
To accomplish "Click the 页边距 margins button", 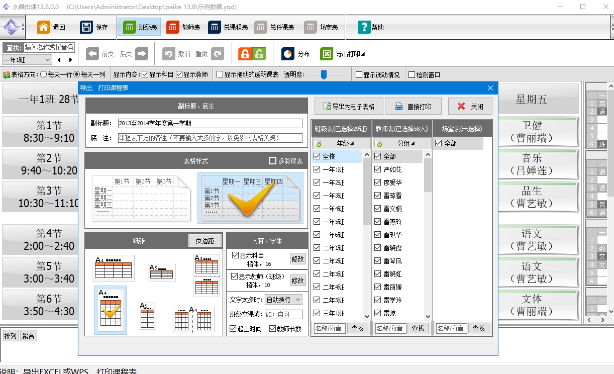I will pyautogui.click(x=204, y=241).
